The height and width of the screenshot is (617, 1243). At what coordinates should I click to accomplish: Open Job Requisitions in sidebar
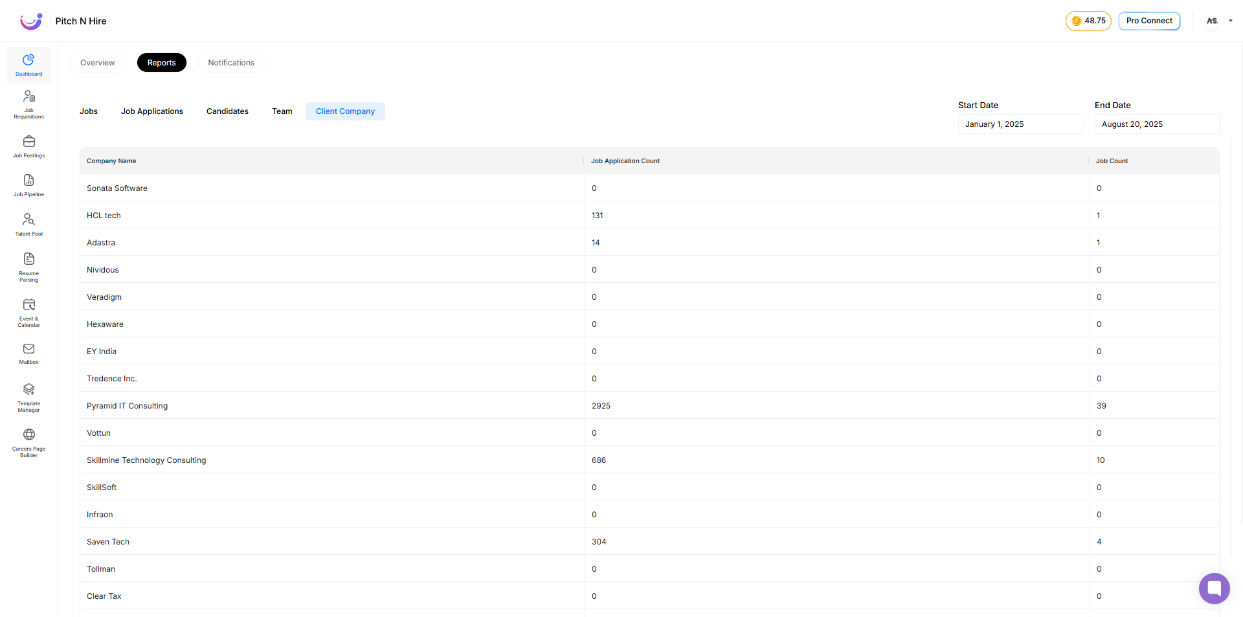(x=28, y=104)
